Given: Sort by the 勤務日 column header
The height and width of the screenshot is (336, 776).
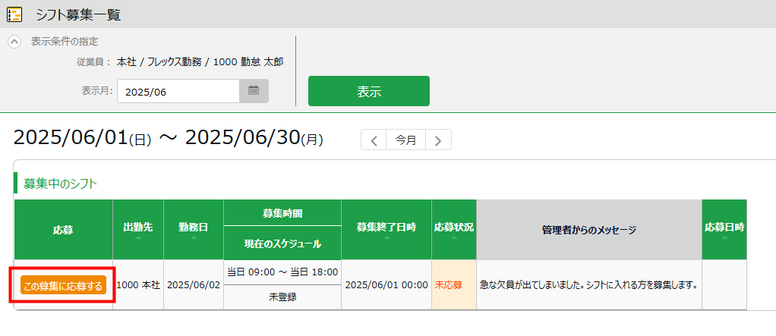Looking at the screenshot, I should tap(194, 229).
